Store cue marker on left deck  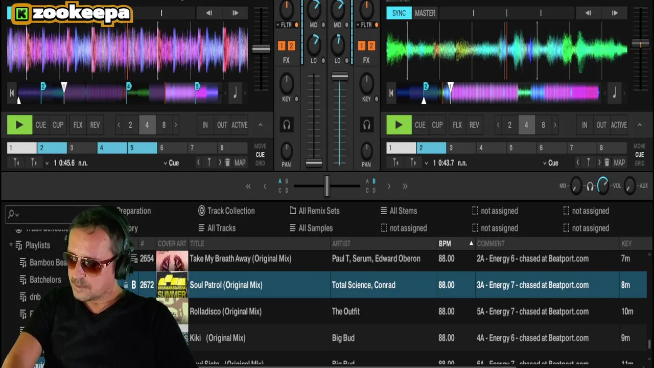tap(209, 163)
